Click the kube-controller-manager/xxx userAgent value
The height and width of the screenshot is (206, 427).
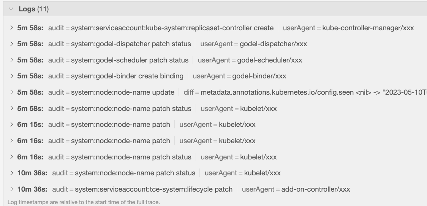[x=368, y=28]
